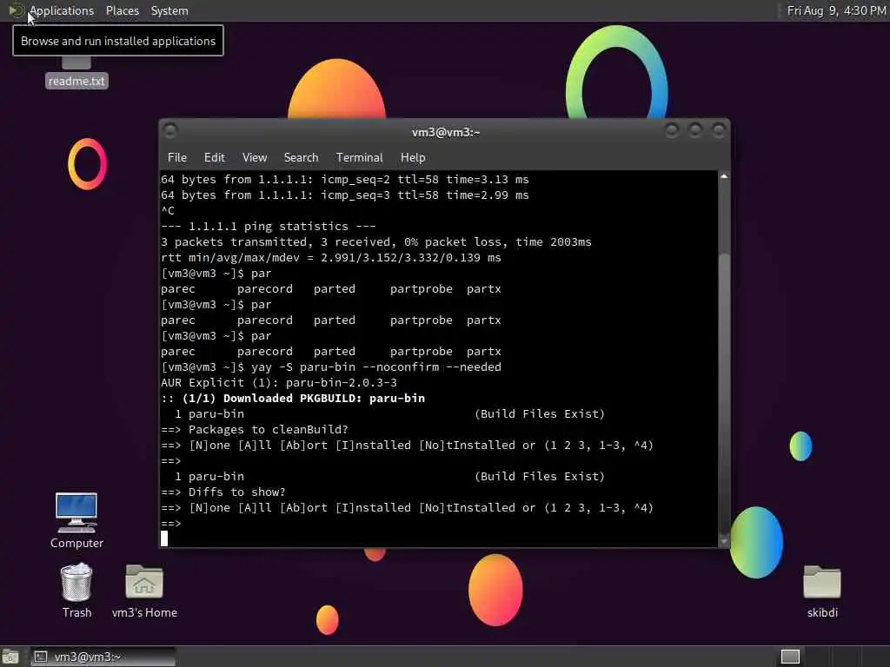The width and height of the screenshot is (890, 667).
Task: Select the Trash desktop icon
Action: coord(76,591)
